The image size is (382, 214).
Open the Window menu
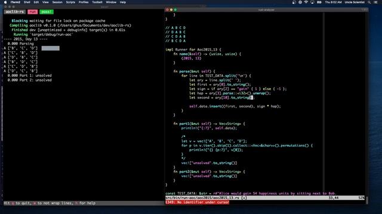click(x=111, y=2)
